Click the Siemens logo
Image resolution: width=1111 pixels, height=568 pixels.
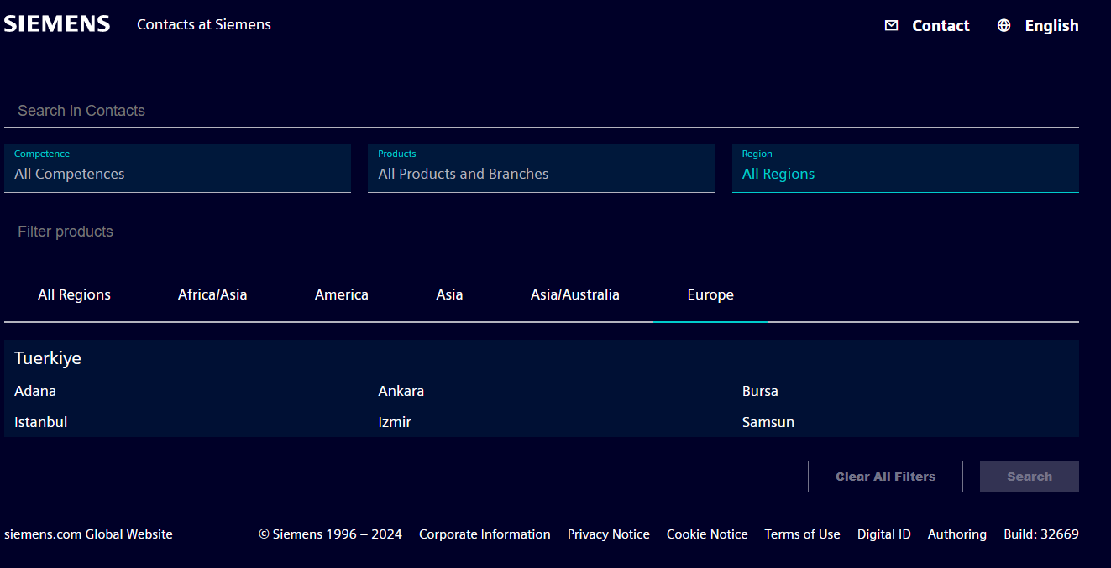point(57,23)
